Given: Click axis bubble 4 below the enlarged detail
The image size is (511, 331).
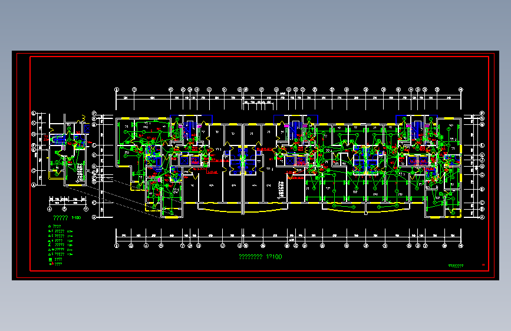Looking at the screenshot, I should 50,209.
